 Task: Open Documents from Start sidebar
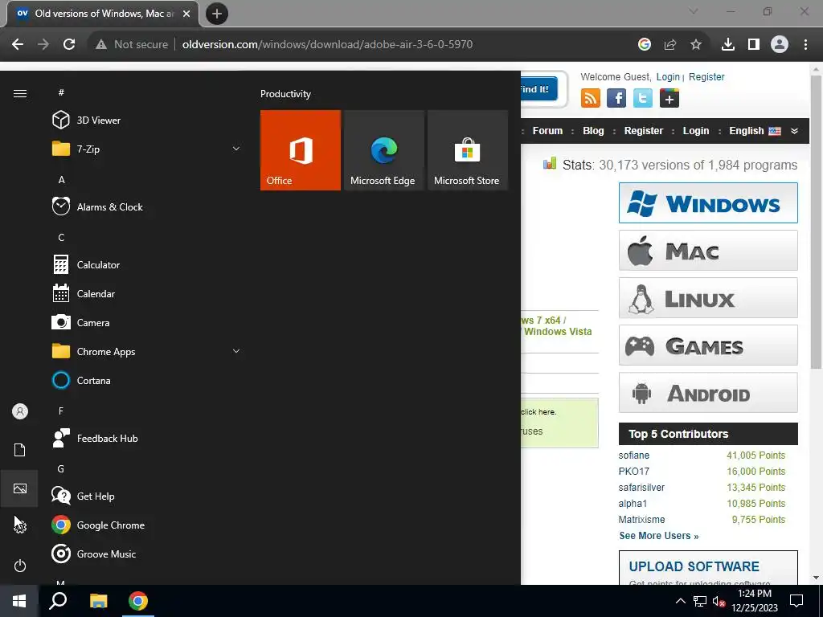[x=20, y=450]
